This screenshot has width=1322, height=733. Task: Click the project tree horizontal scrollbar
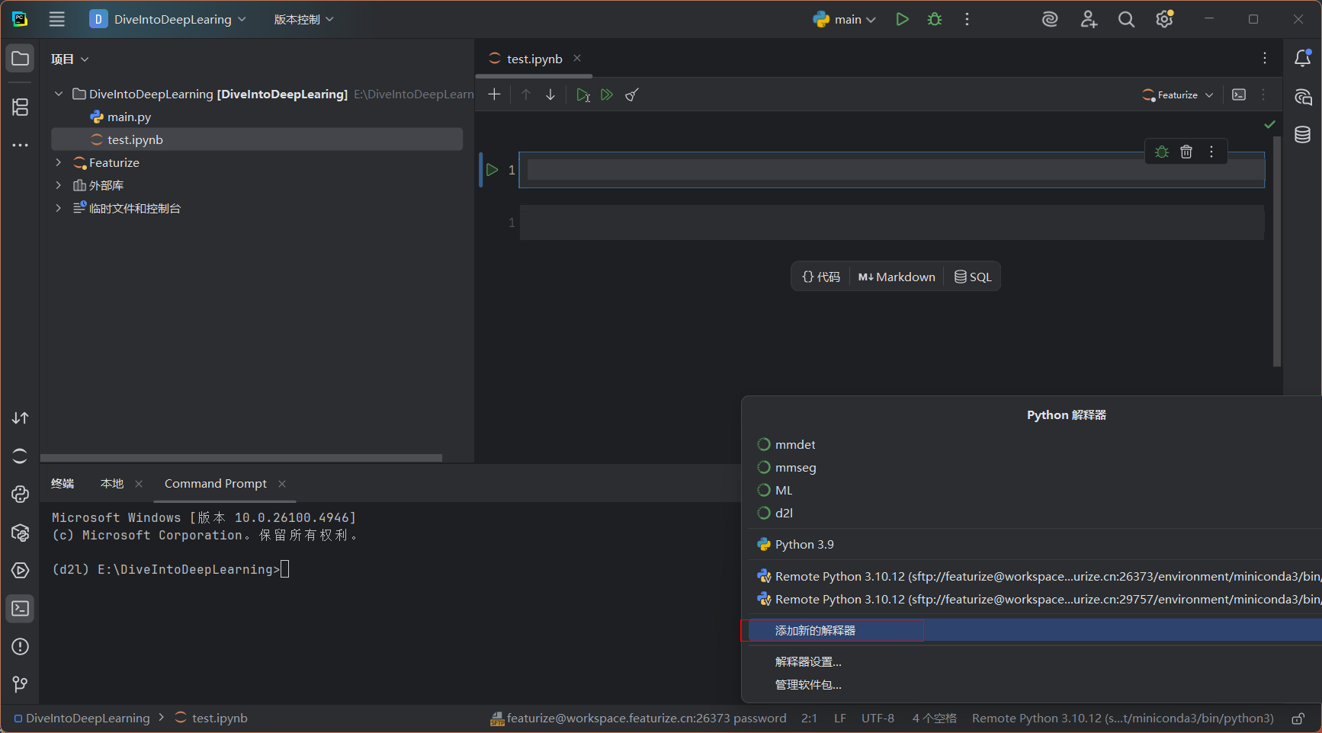(x=241, y=458)
